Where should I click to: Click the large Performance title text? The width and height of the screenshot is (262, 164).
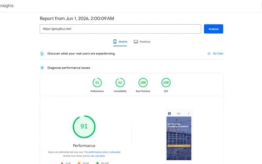point(84,146)
